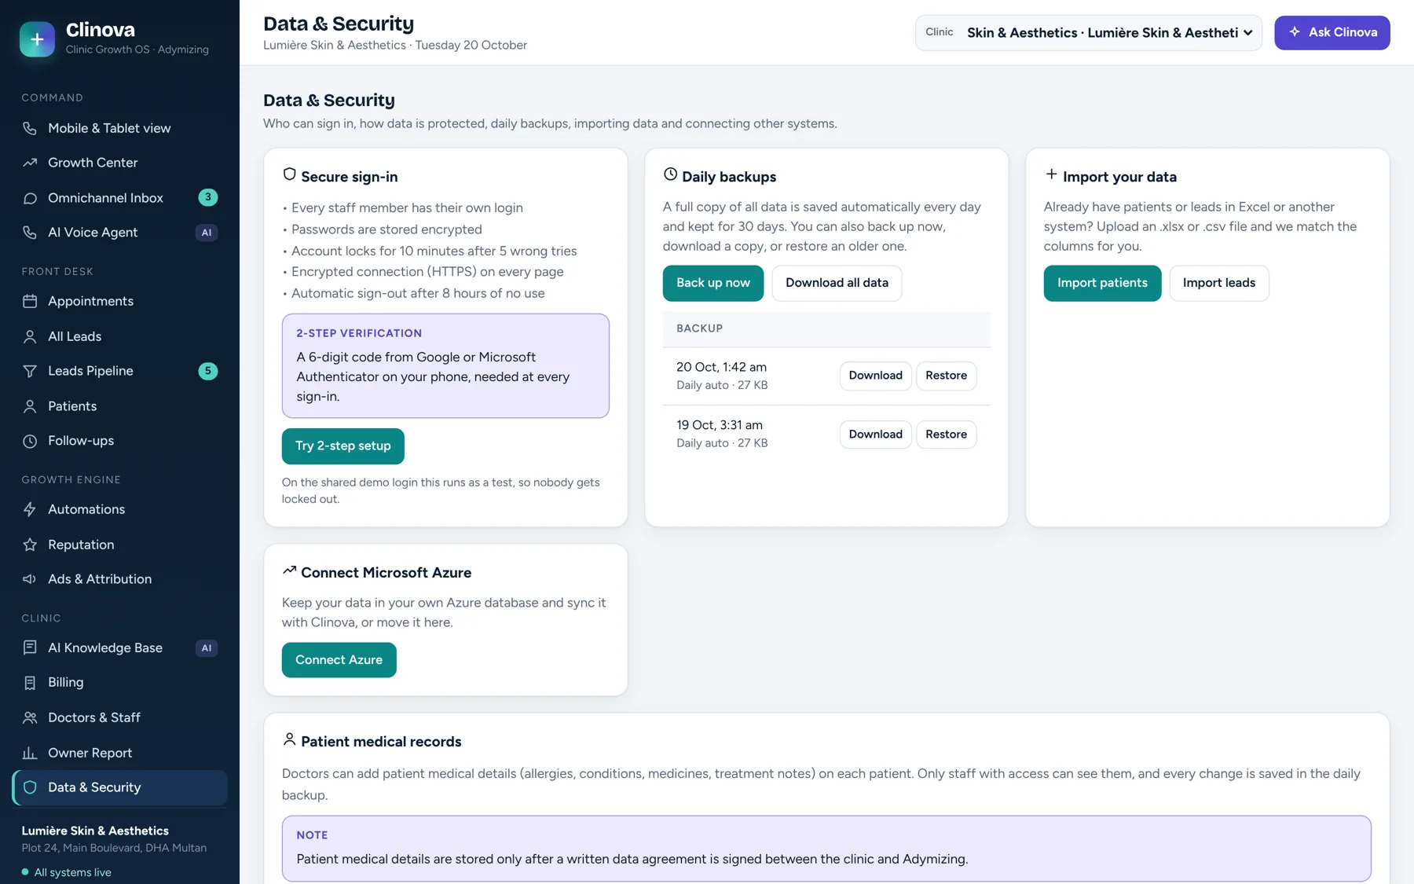Download the 19 Oct, 3:31 am backup

point(875,435)
